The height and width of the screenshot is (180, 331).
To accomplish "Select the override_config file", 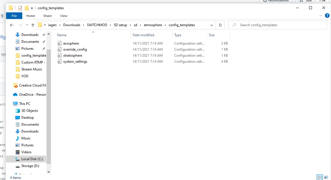I will point(75,49).
